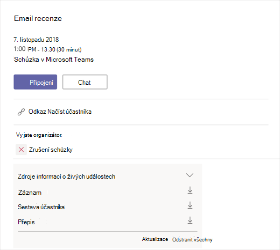Copy the Odkaz Načíst účastníka link
Screen dimensions: 280x250
point(60,112)
